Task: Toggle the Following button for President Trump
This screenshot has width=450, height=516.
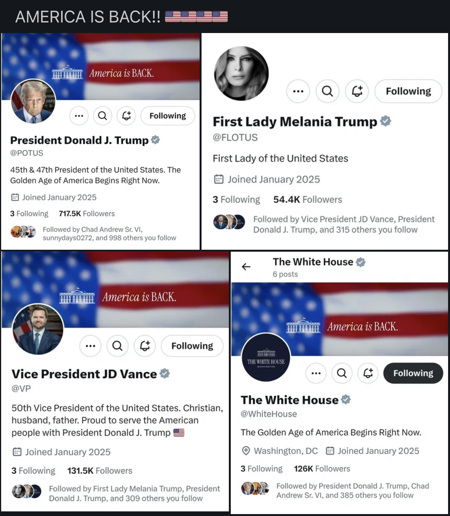Action: tap(167, 116)
